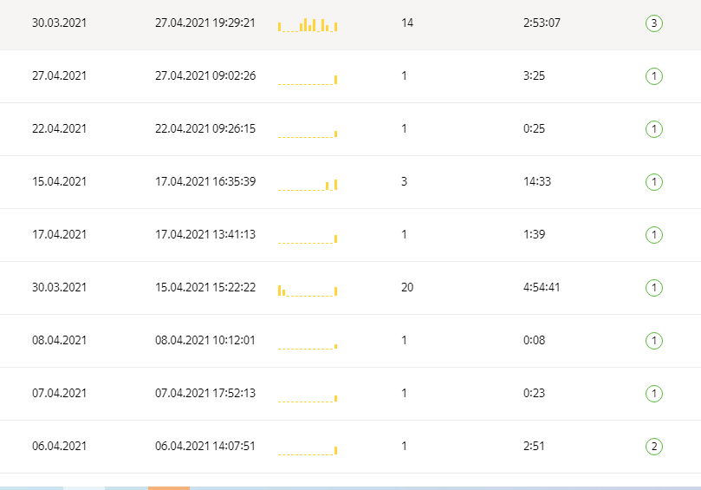Select the timestamp 27.04.2021 09:02:26
This screenshot has height=490, width=701.
(205, 75)
